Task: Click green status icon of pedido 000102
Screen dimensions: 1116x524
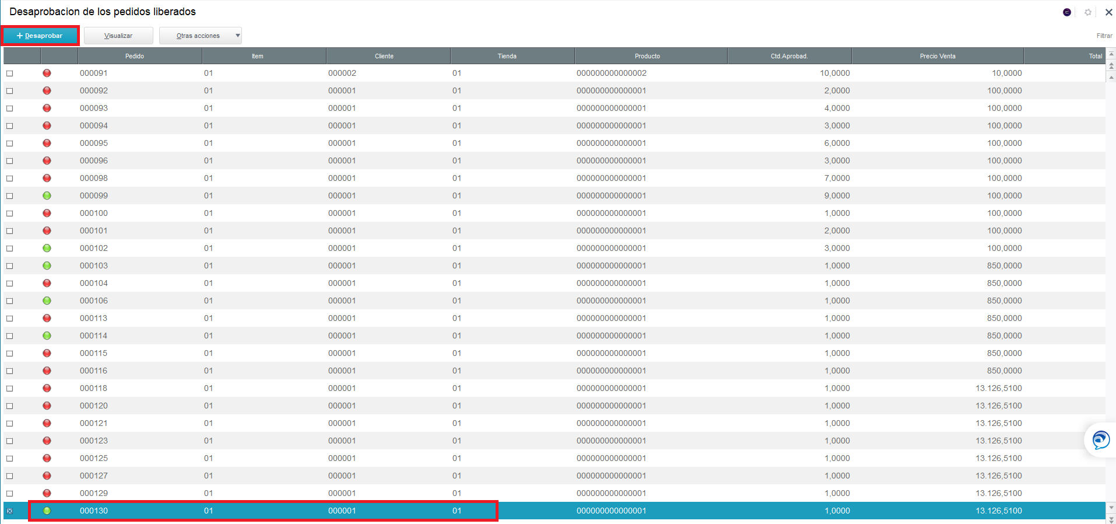Action: pyautogui.click(x=47, y=248)
